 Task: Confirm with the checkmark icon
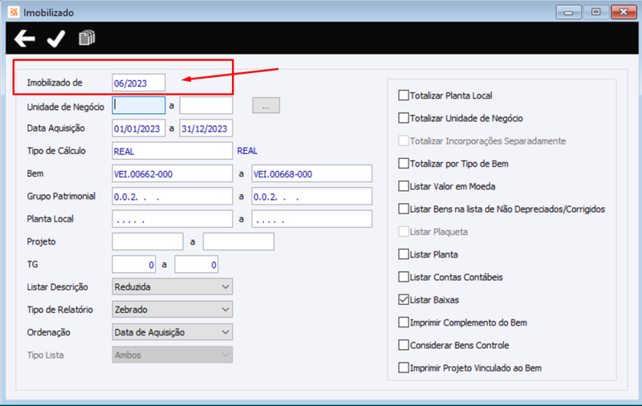click(56, 39)
